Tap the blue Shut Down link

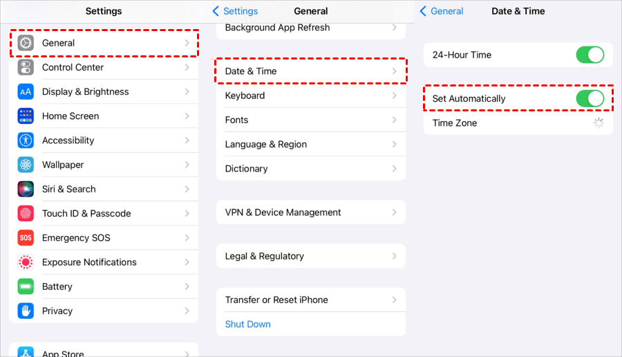tap(247, 324)
